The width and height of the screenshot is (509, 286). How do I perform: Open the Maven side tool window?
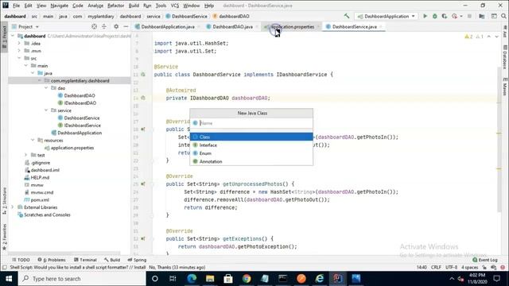505,87
